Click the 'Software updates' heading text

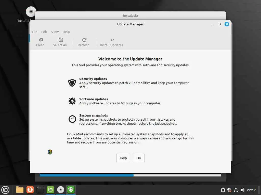click(x=94, y=99)
